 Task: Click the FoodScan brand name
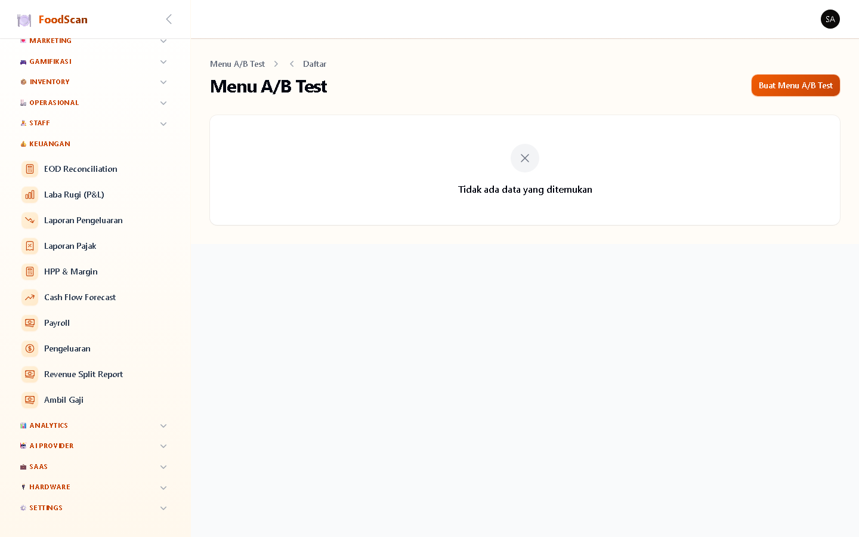click(63, 20)
